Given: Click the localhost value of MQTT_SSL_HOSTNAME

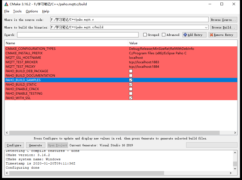Looking at the screenshot, I should [136, 58].
